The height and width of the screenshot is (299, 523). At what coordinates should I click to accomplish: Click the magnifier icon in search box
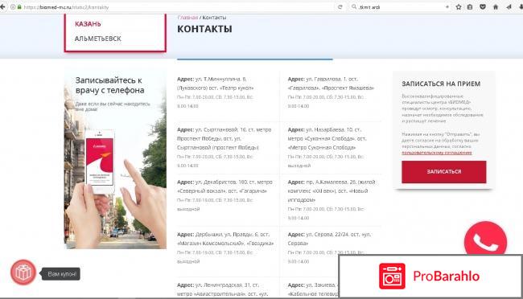[354, 7]
